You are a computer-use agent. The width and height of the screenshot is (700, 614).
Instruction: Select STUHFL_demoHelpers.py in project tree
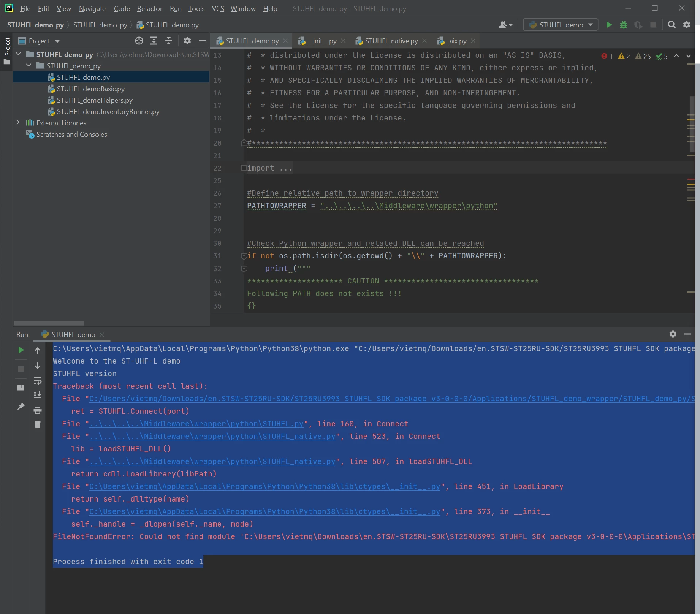[95, 100]
